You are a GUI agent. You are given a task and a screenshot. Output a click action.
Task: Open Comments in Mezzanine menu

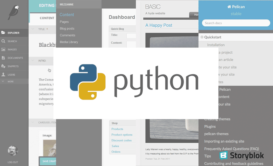tap(67, 35)
